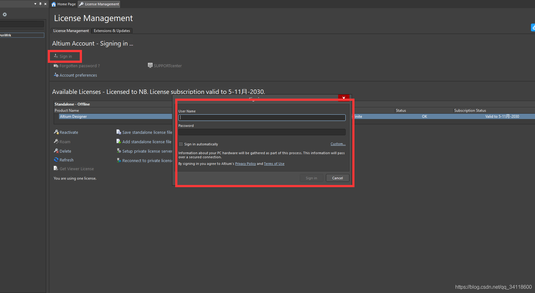Close the Sign in dialog
The height and width of the screenshot is (293, 535).
coord(344,98)
